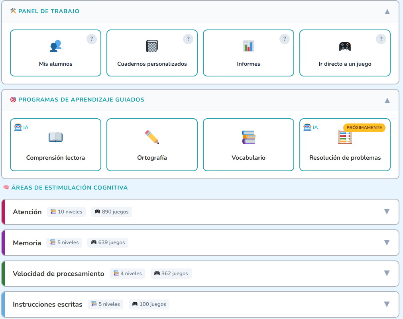
Task: Open Resolución de problemas label
Action: [345, 157]
